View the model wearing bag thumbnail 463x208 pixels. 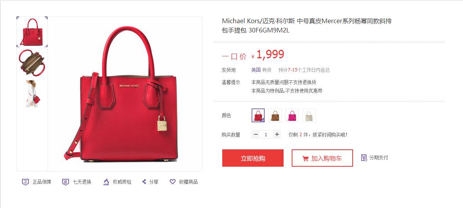coord(32,94)
